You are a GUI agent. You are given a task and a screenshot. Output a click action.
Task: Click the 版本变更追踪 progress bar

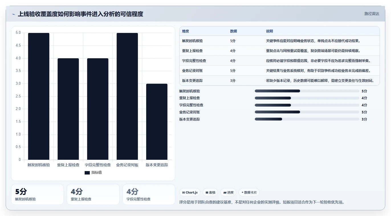307,119
